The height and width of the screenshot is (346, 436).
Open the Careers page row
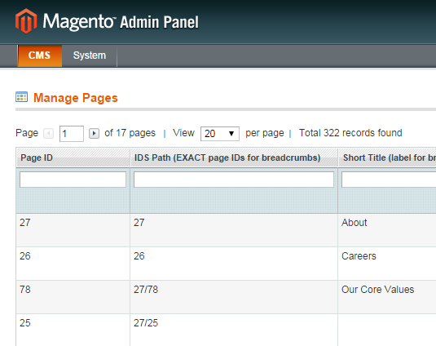[x=226, y=264]
